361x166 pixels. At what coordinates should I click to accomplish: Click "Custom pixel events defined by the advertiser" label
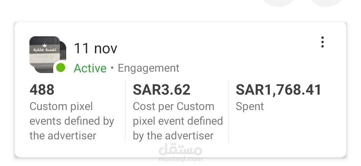(x=72, y=121)
